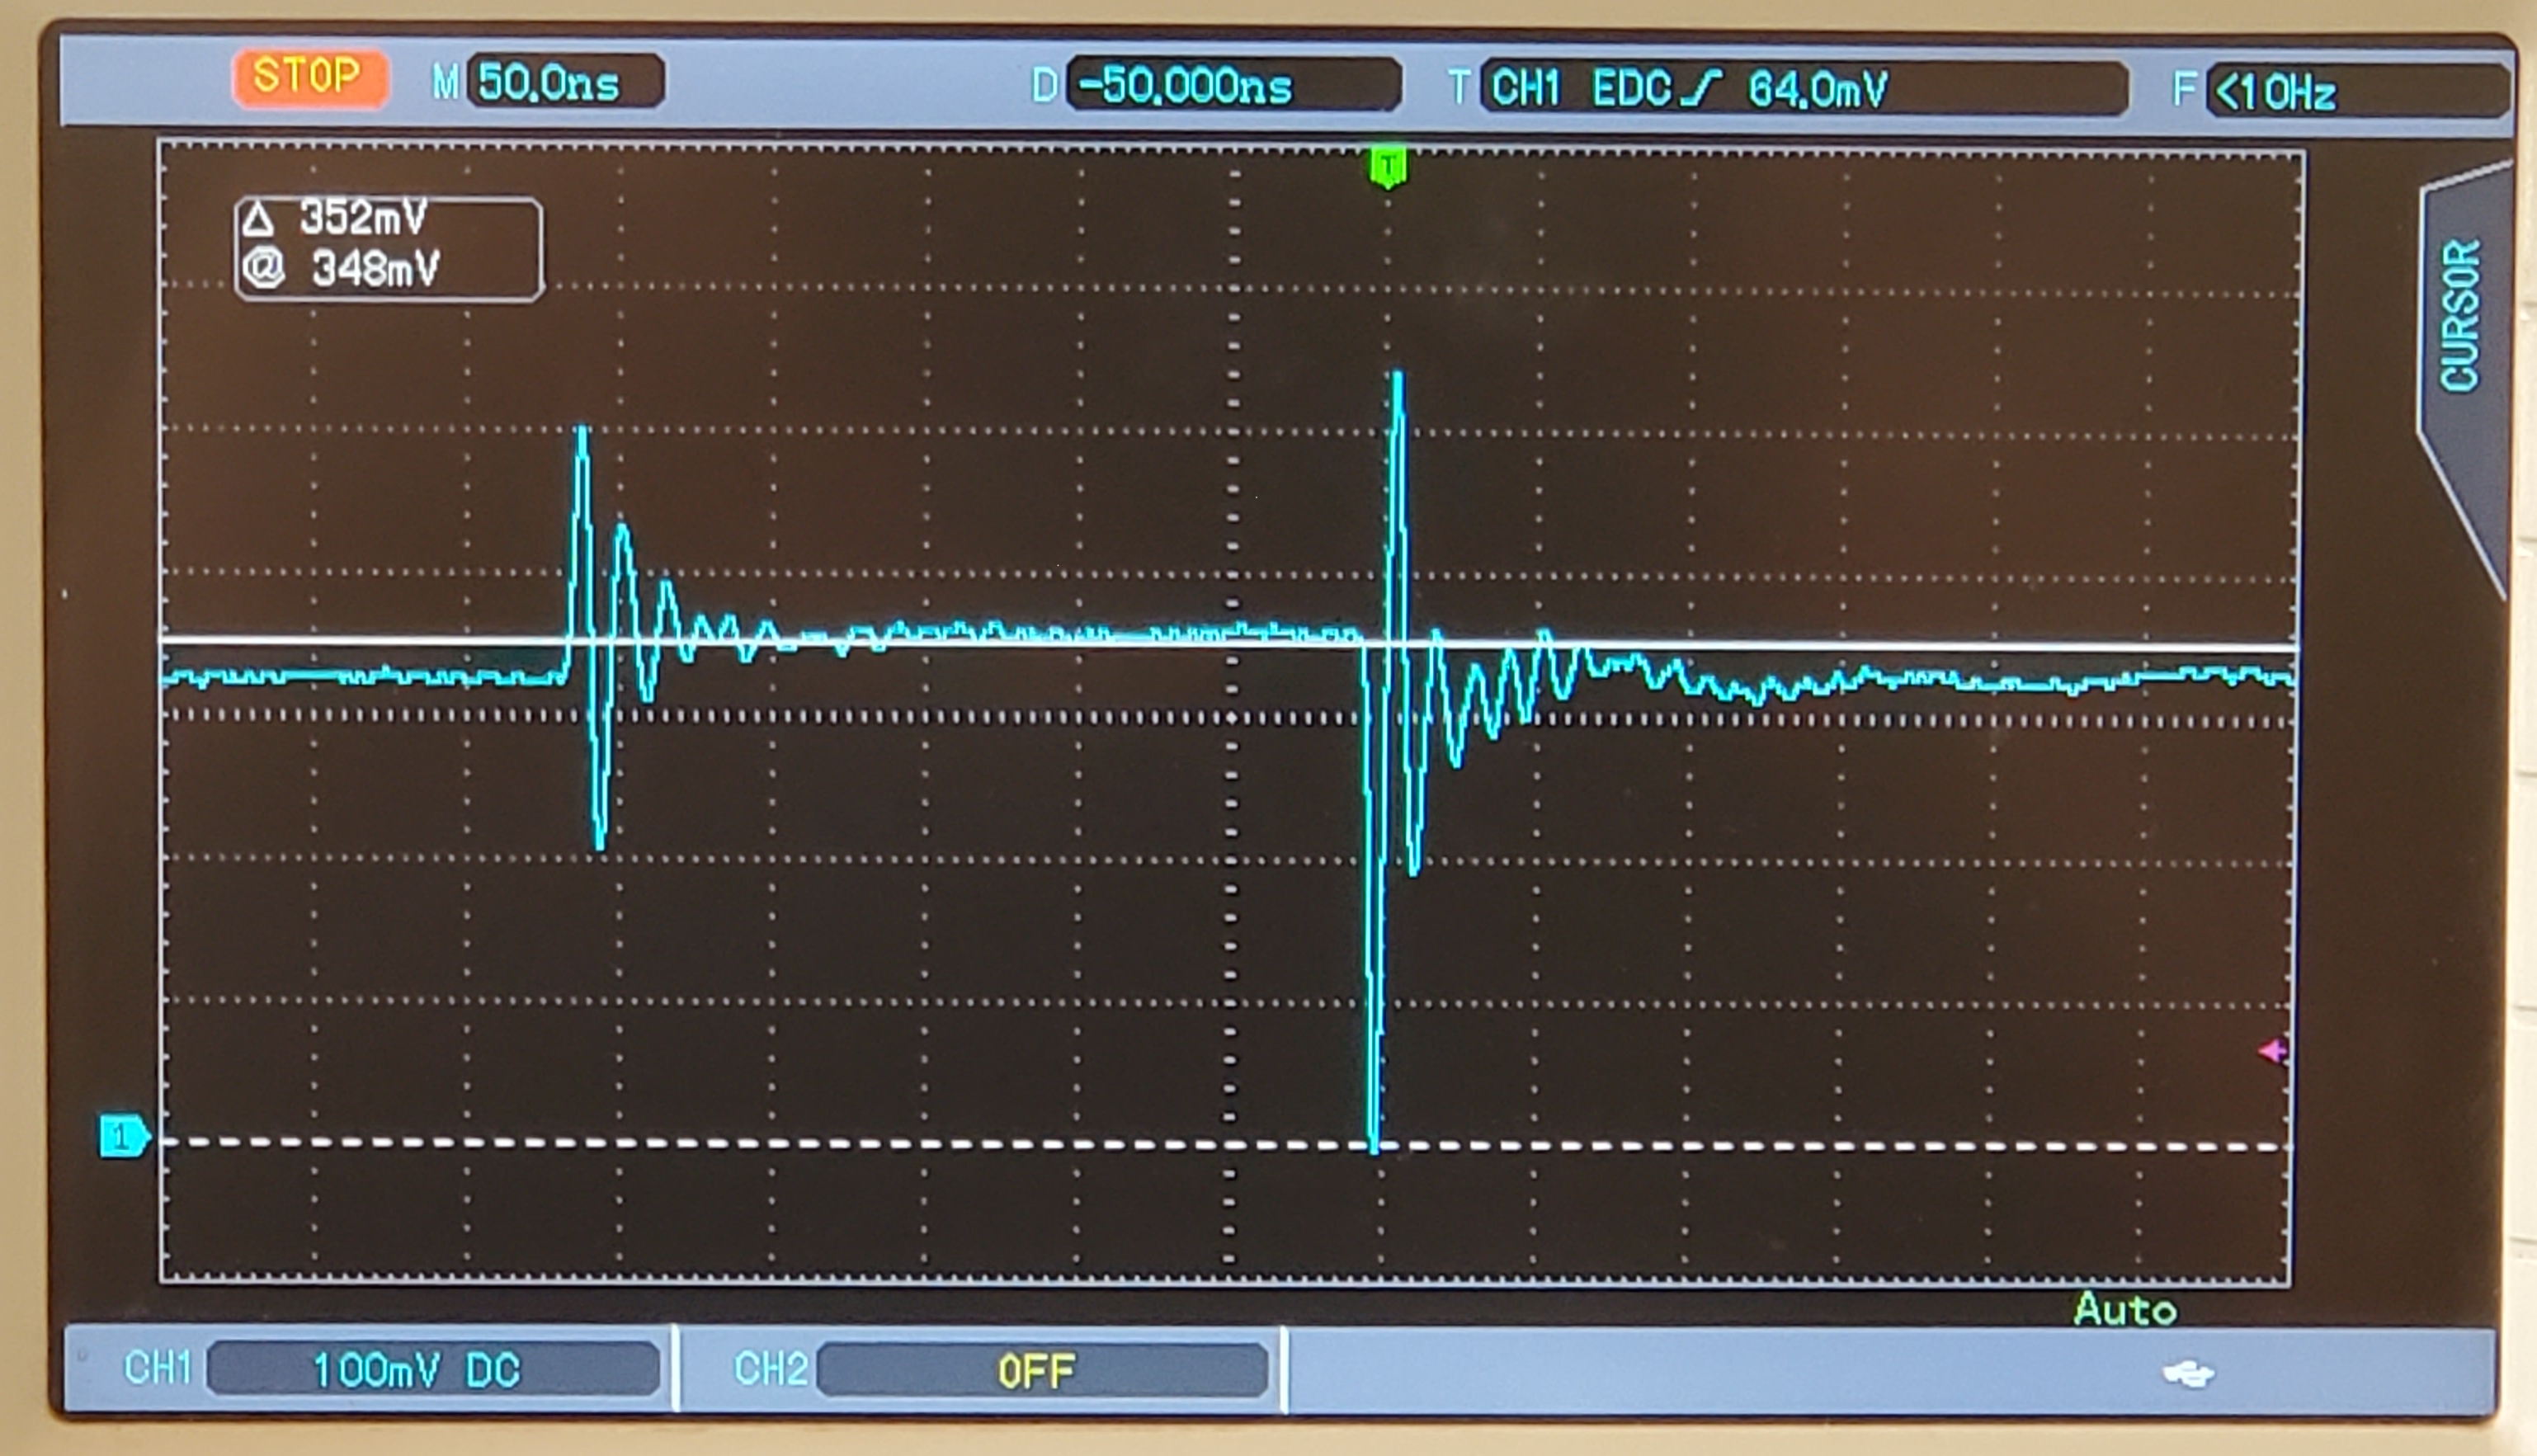Click the 352mV cursor measurement box

pyautogui.click(x=389, y=248)
